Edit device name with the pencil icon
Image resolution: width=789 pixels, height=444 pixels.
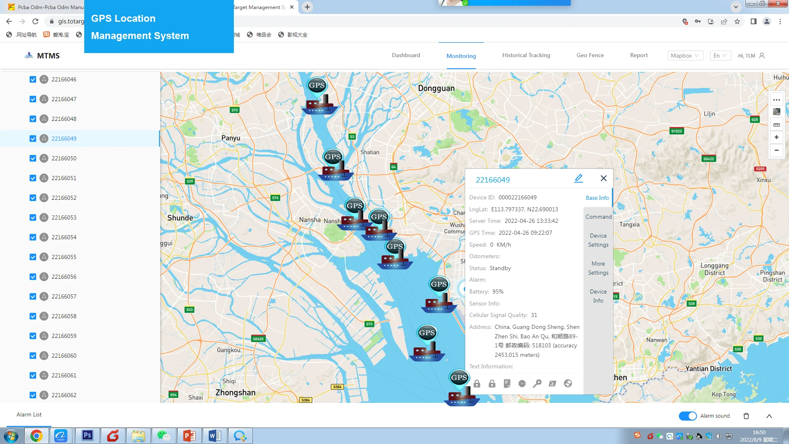(579, 178)
